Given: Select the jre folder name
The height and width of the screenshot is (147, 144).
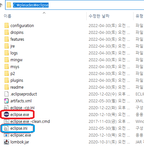Looking at the screenshot, I should tap(13, 46).
